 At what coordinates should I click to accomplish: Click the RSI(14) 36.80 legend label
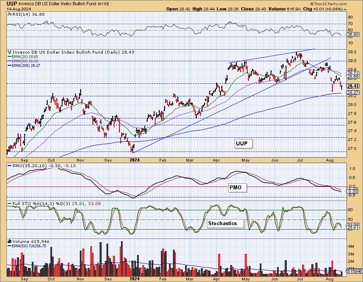(x=28, y=15)
